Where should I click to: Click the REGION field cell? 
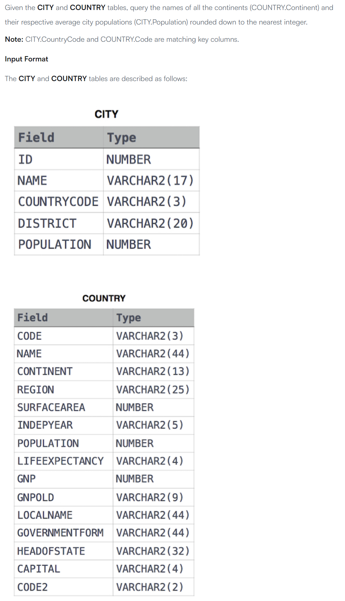63,390
